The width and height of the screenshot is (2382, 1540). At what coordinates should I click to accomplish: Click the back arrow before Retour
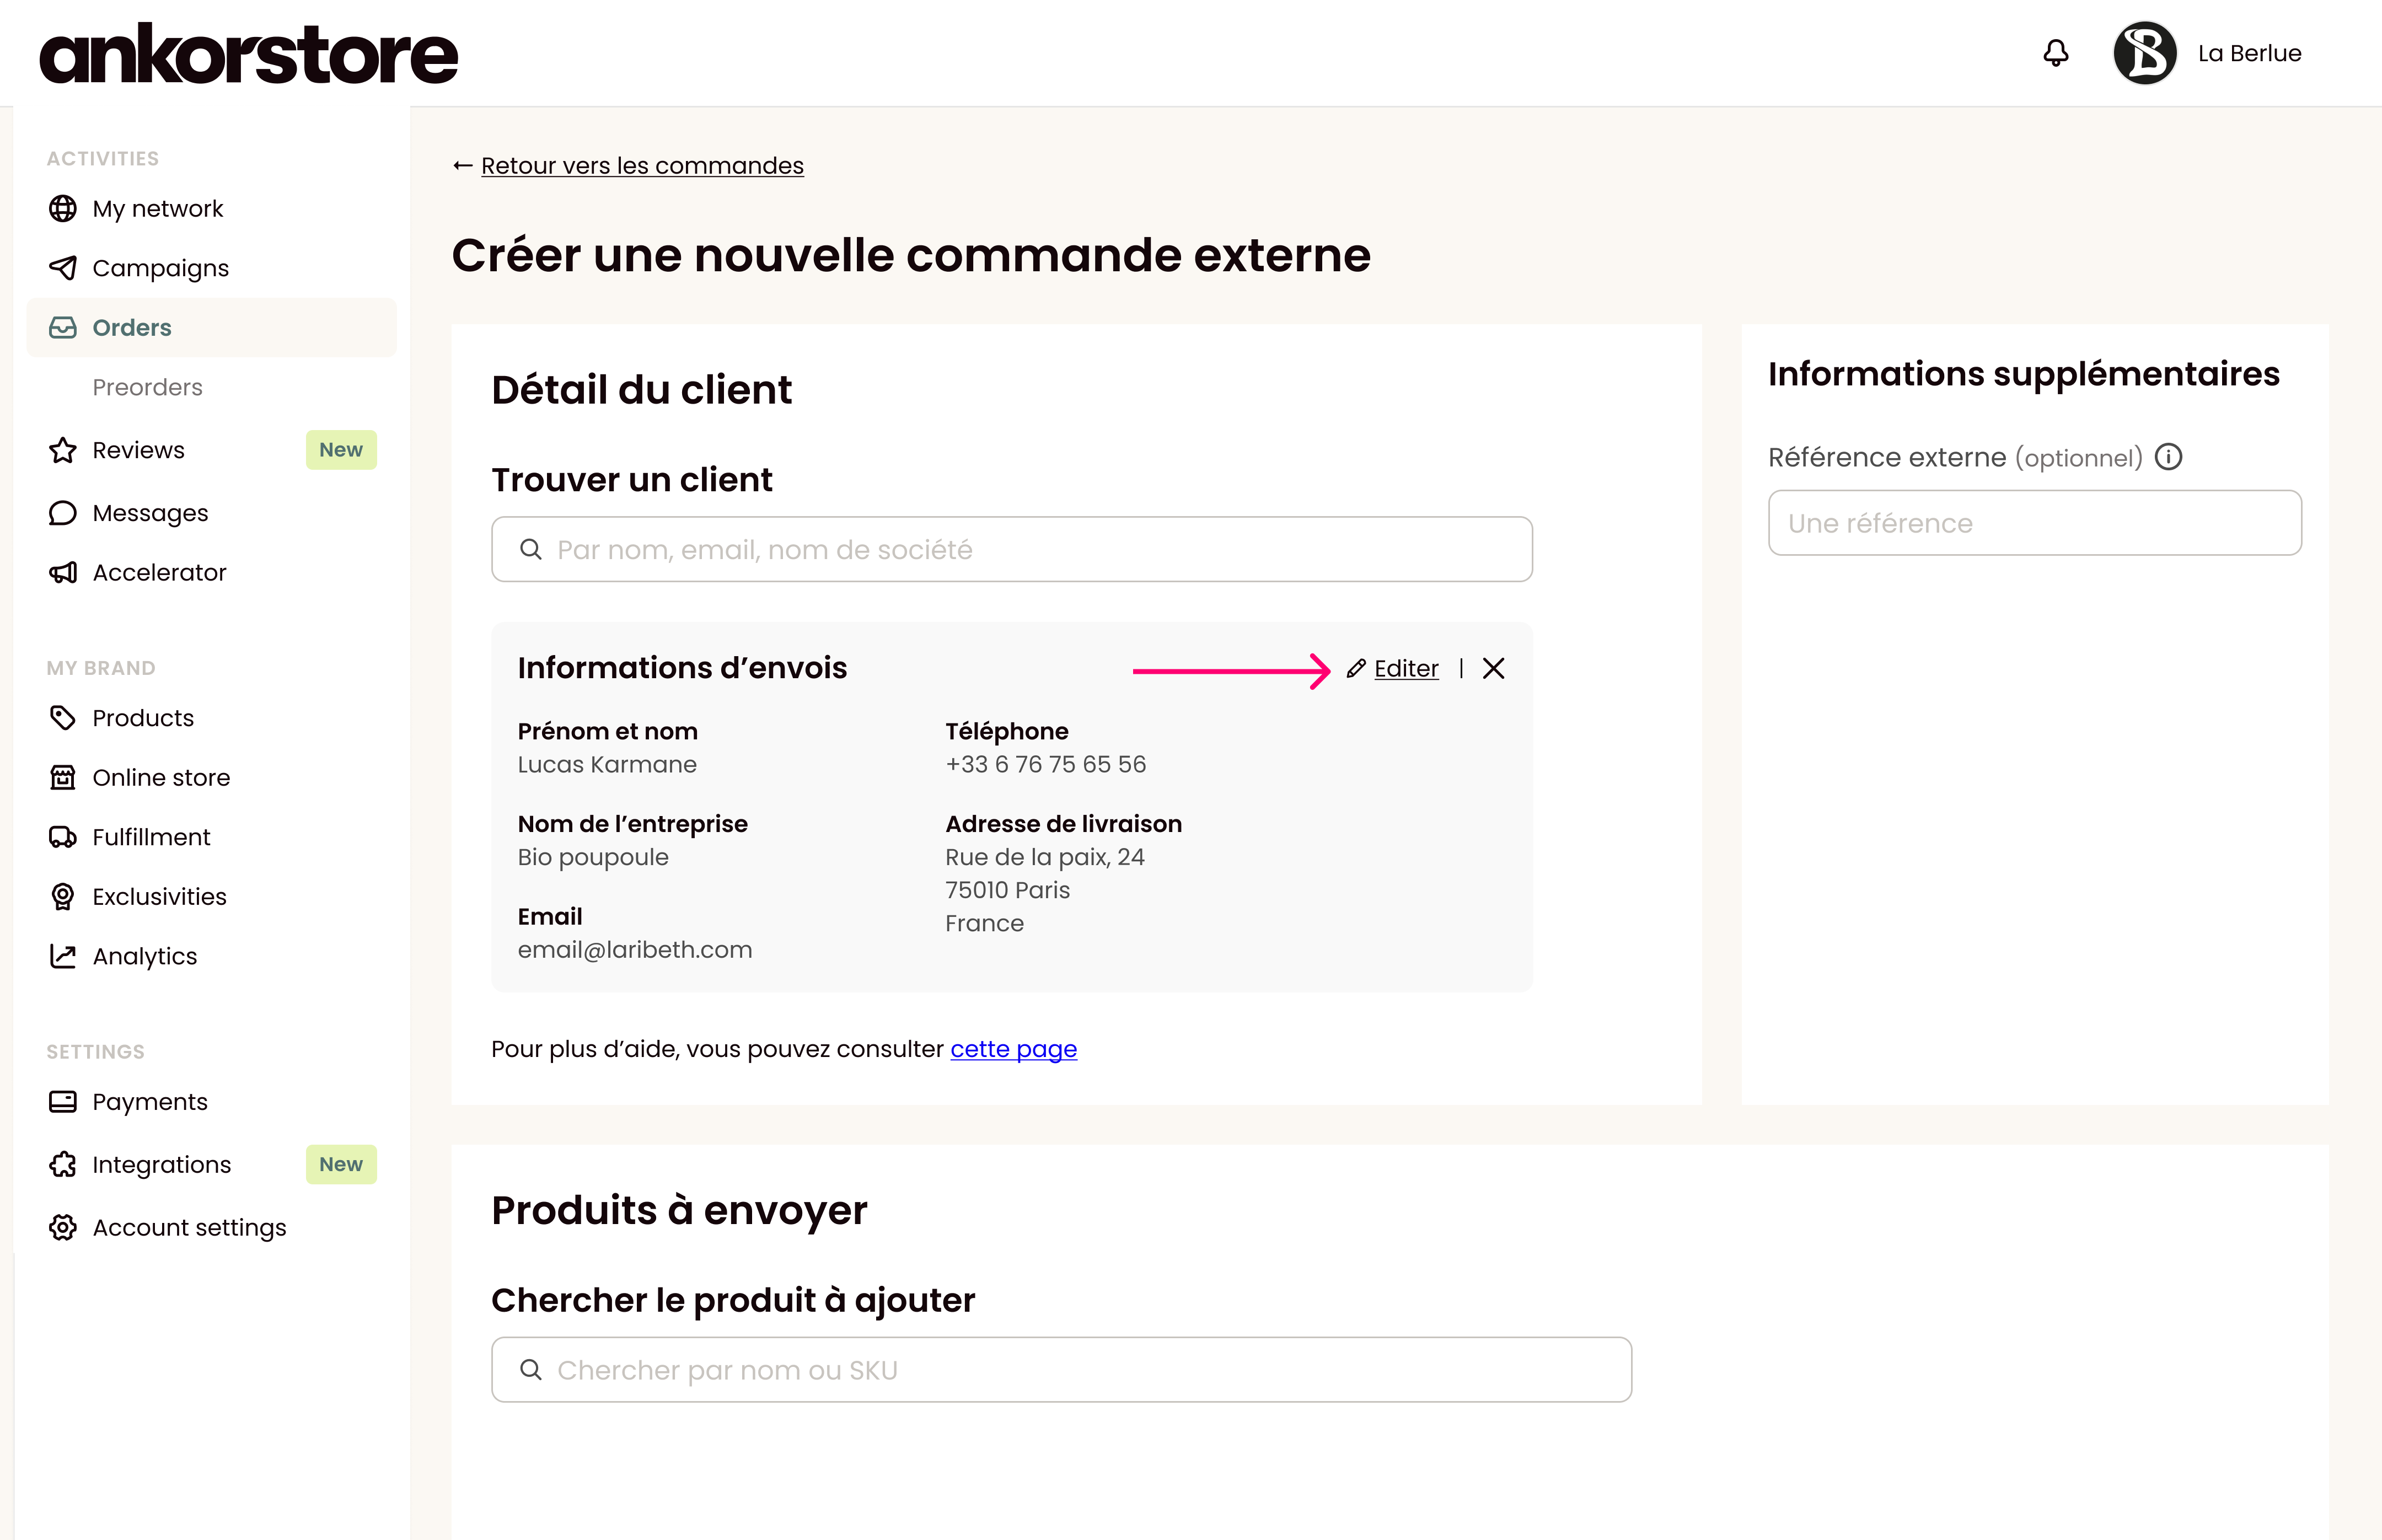point(462,165)
